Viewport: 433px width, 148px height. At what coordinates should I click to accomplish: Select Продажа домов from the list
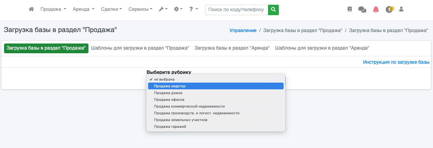coord(168,93)
